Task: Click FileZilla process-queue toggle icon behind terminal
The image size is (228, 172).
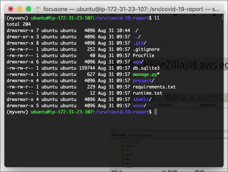Action: pyautogui.click(x=176, y=97)
